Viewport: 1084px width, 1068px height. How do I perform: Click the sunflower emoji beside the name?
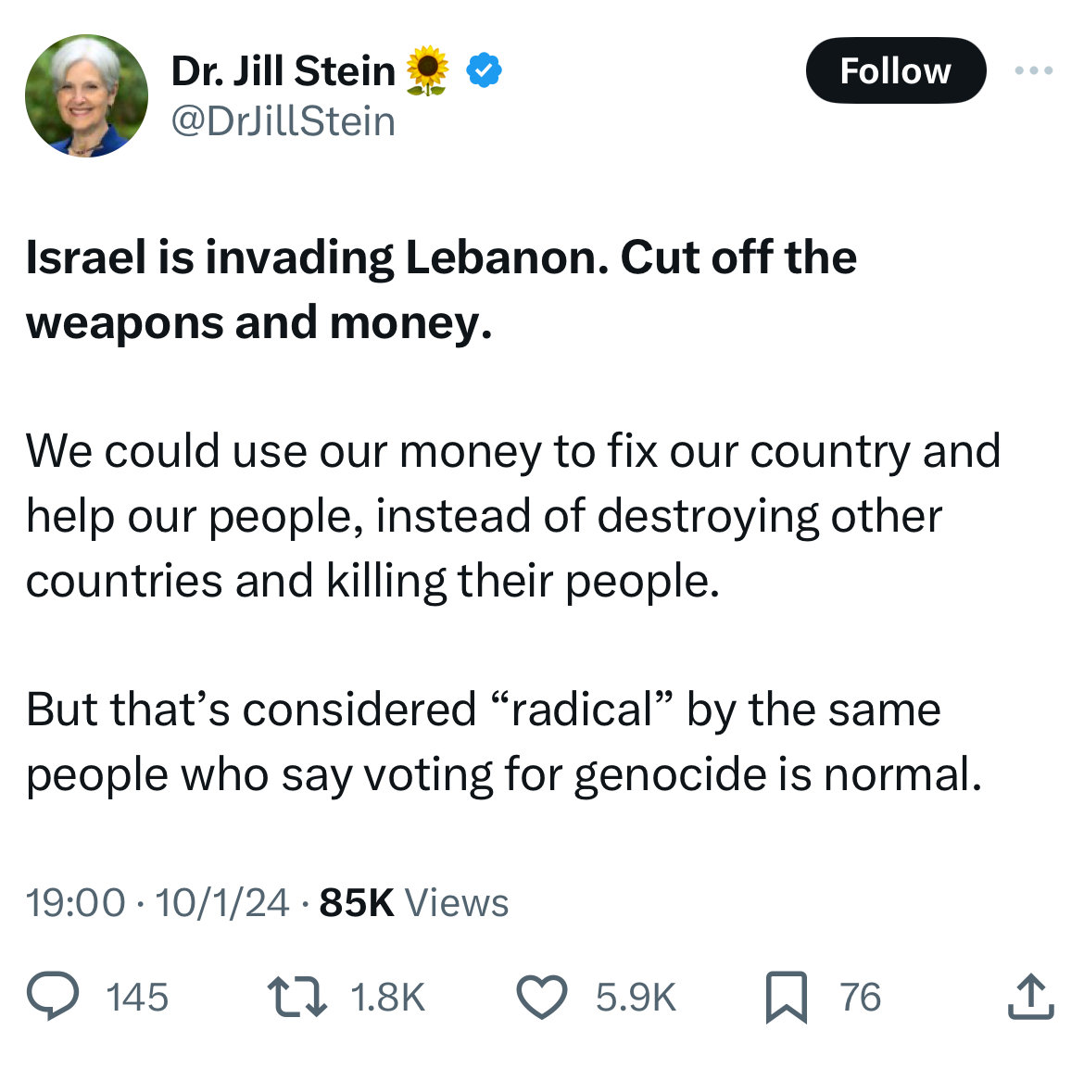[x=427, y=70]
